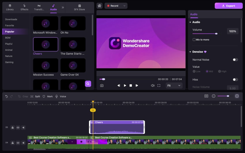The image size is (245, 153).
Task: Select Downloads audio category
Action: tap(11, 19)
